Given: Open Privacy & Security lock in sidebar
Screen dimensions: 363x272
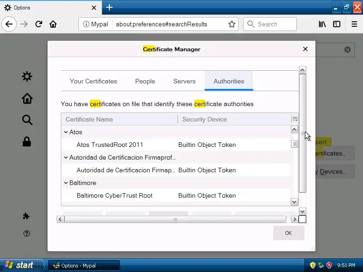Looking at the screenshot, I should [27, 141].
